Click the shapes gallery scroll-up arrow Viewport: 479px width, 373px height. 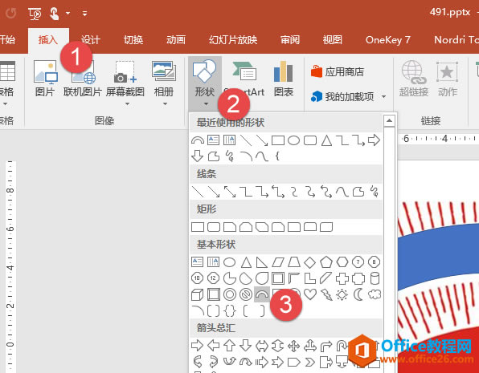[x=389, y=121]
